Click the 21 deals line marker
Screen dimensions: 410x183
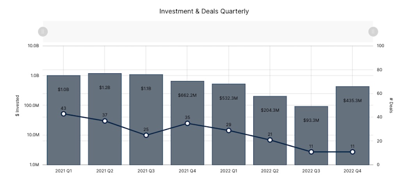point(270,140)
